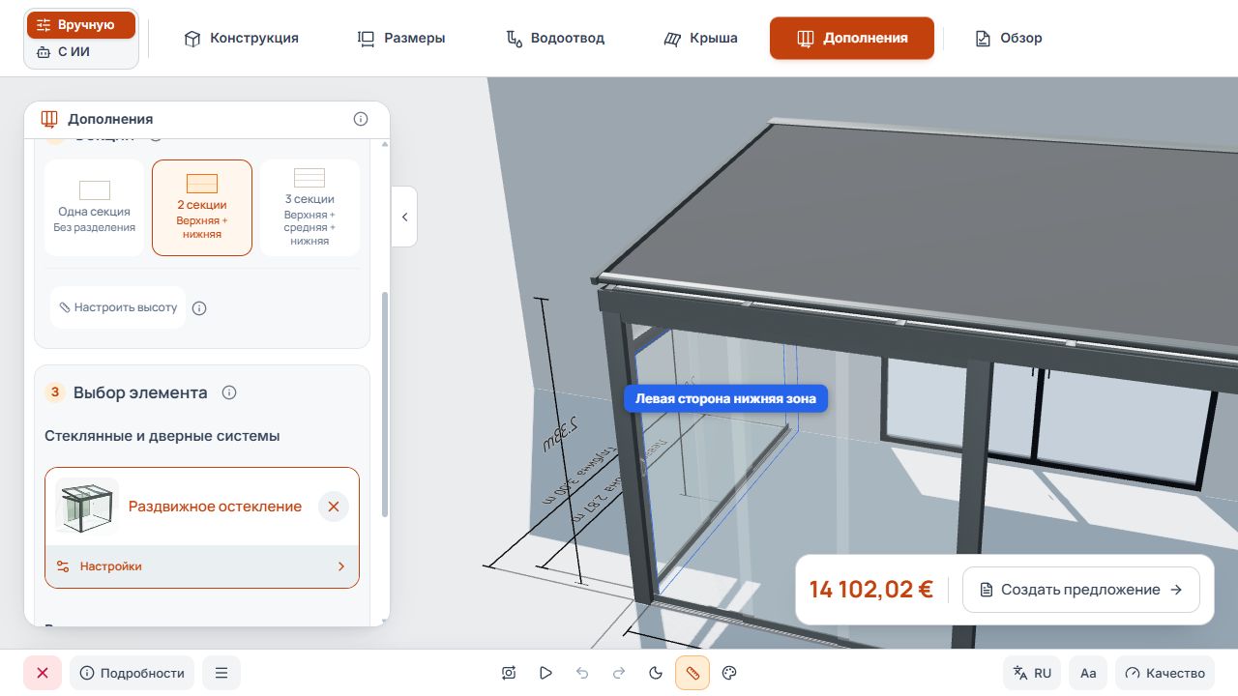Screen dimensions: 1238x696
Task: Open the Крыша tab
Action: tap(700, 39)
